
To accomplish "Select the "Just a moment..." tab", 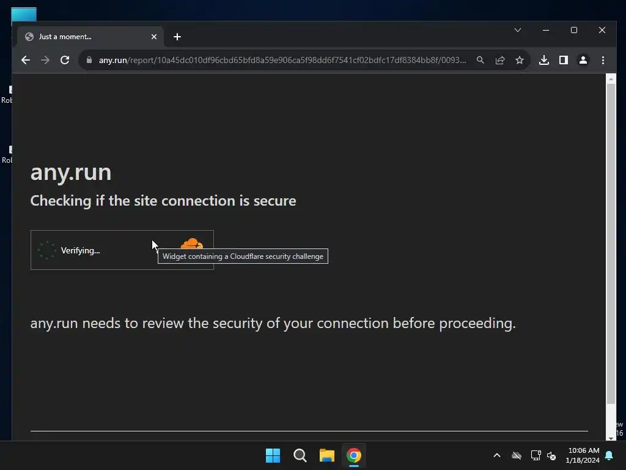I will [90, 37].
